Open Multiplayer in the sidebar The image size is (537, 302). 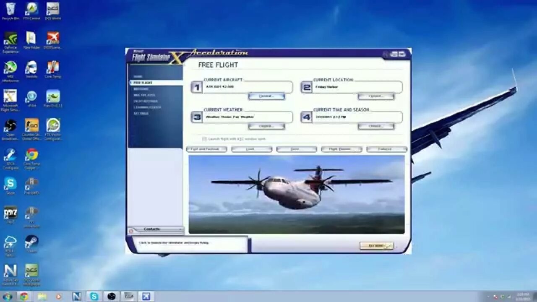pos(144,95)
